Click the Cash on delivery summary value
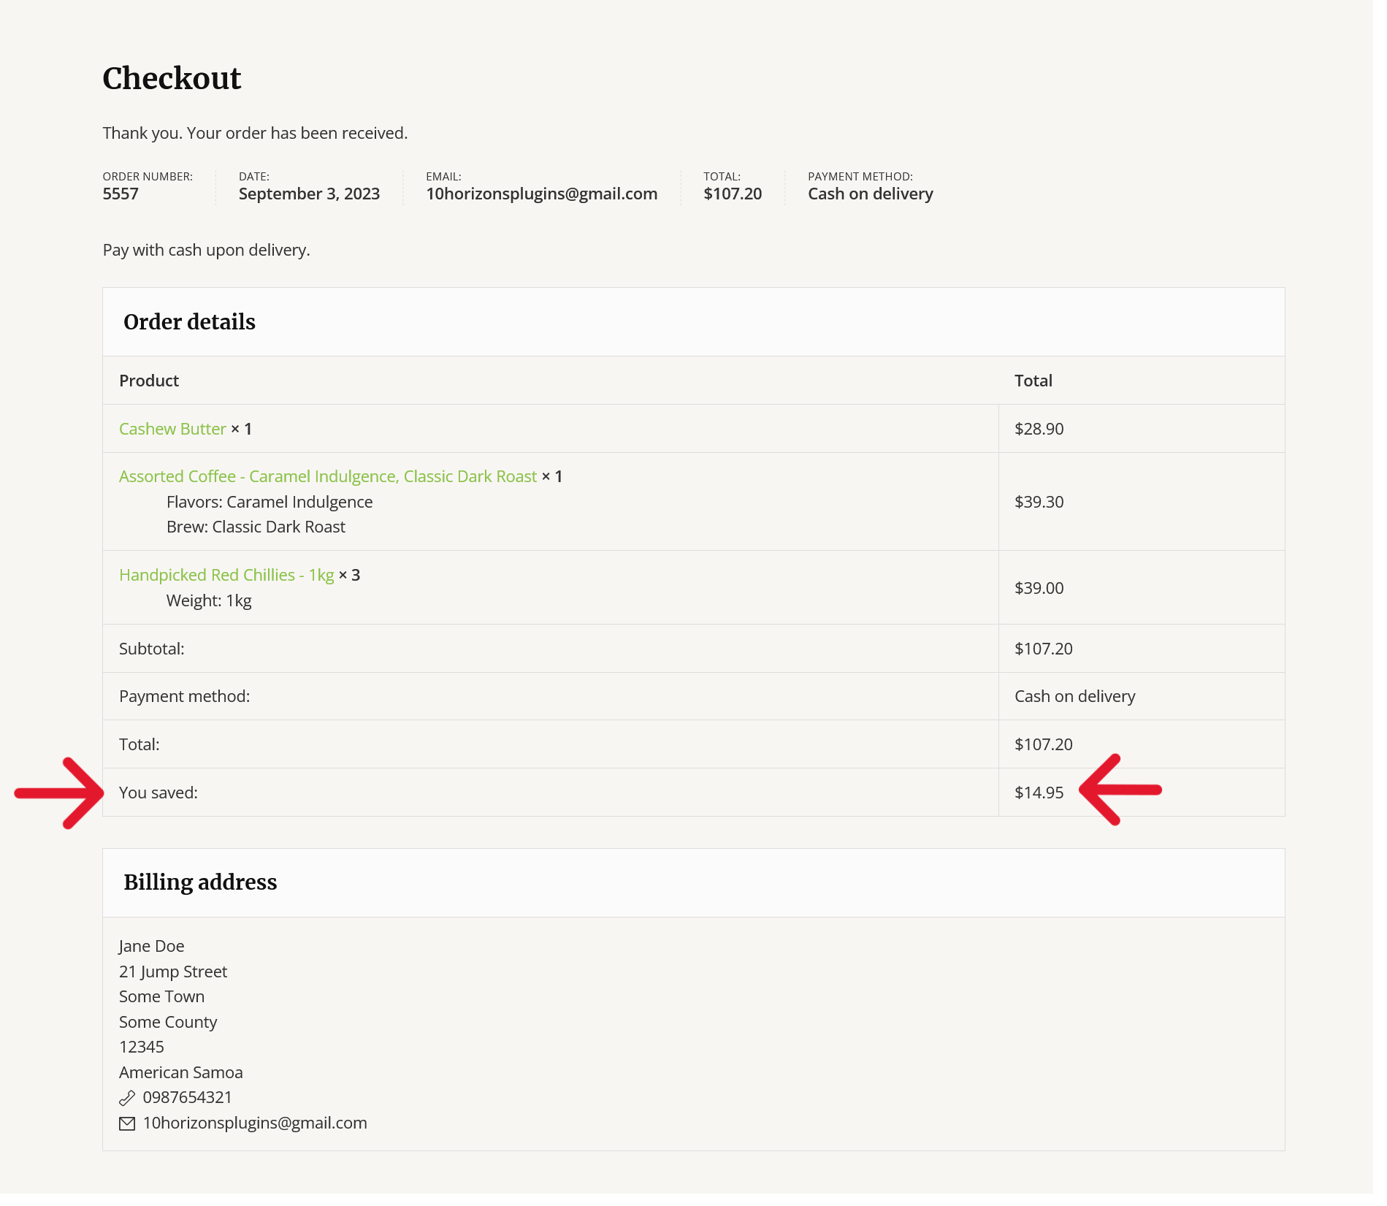This screenshot has width=1387, height=1206. [870, 194]
